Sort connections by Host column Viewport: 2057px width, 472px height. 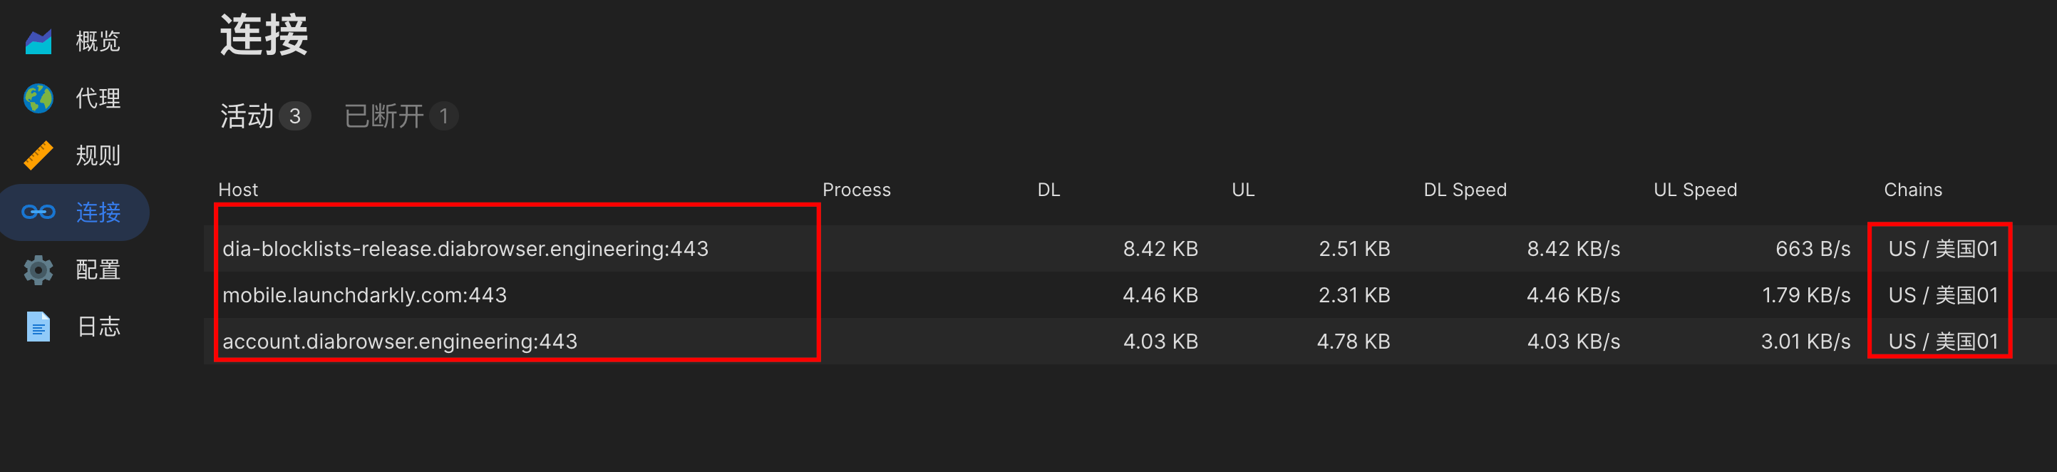(x=238, y=190)
